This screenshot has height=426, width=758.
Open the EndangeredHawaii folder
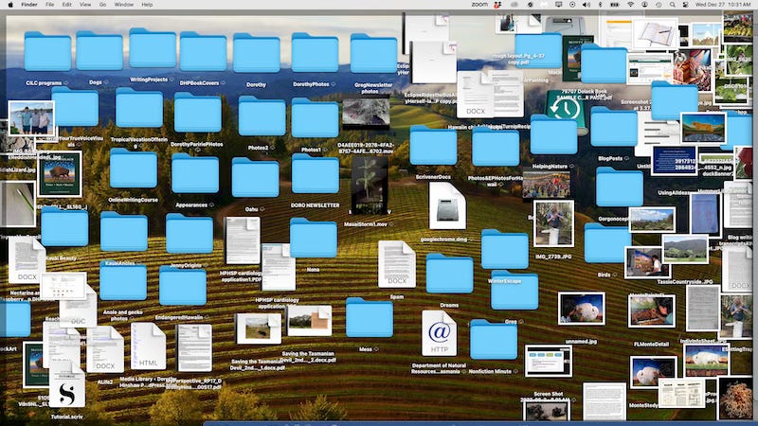point(182,286)
